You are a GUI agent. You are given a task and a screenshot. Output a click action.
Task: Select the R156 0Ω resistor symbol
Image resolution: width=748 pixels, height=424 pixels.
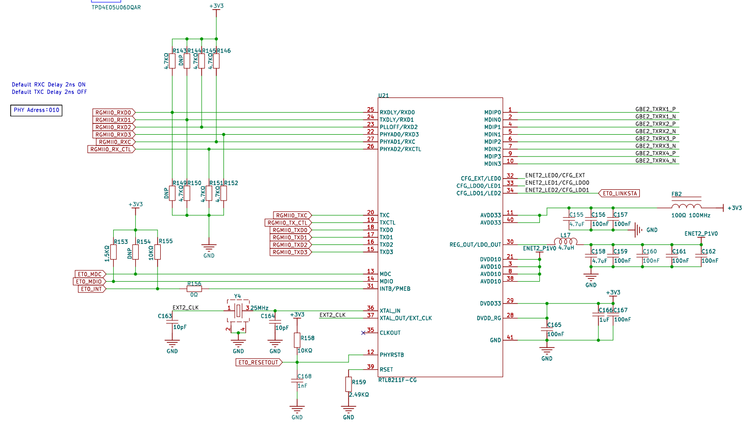tap(194, 289)
